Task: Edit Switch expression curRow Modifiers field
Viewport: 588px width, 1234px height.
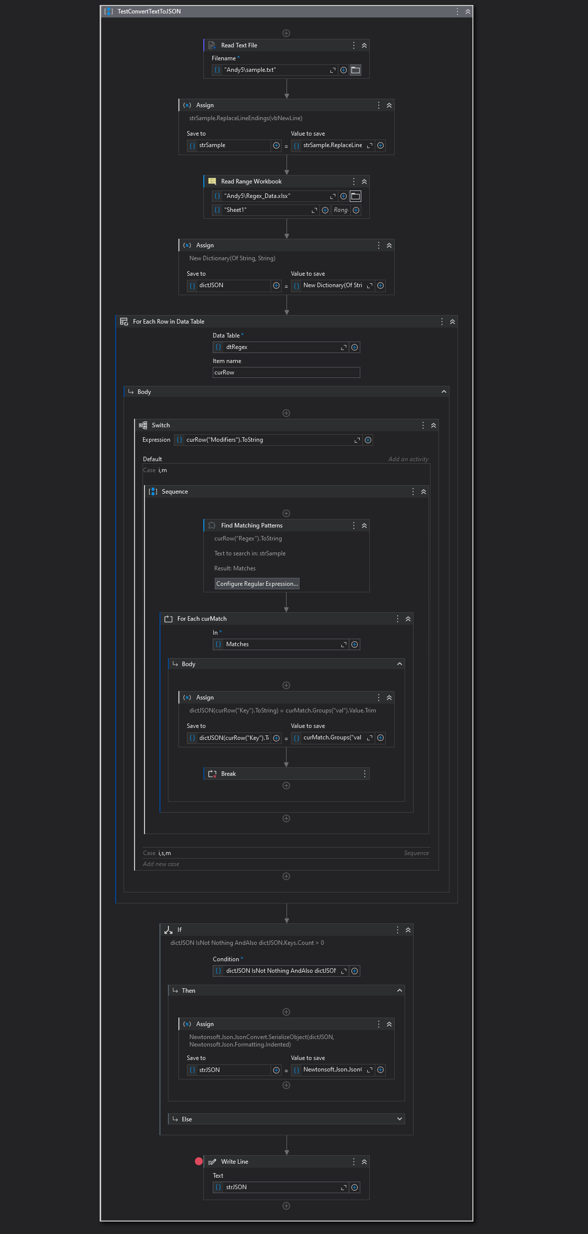Action: (x=269, y=440)
